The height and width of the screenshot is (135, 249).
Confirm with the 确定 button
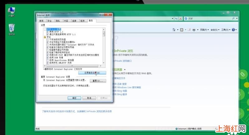pyautogui.click(x=74, y=98)
